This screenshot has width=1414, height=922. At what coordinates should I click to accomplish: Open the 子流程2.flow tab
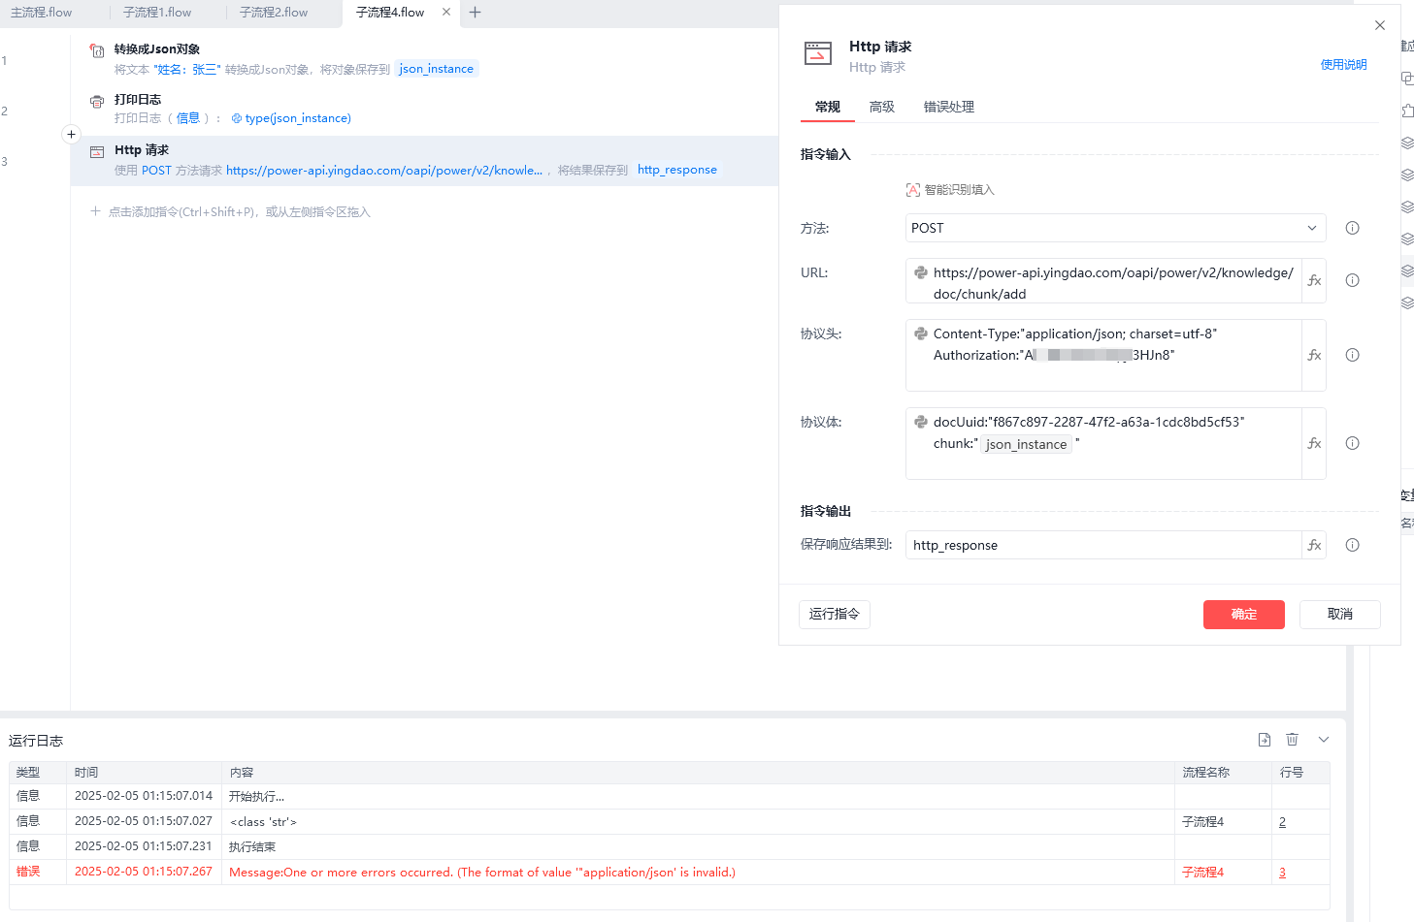click(274, 13)
